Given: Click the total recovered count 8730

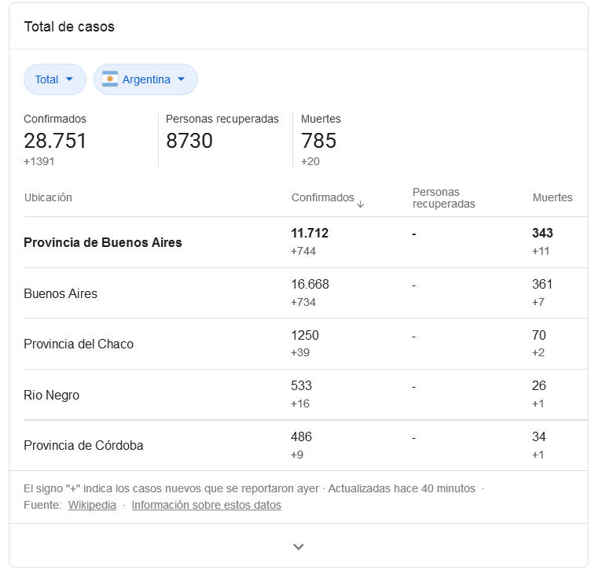Looking at the screenshot, I should click(x=189, y=141).
